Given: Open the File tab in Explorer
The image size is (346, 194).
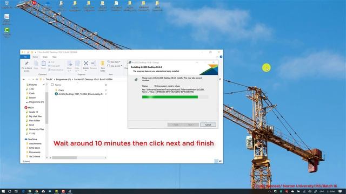Looking at the screenshot, I should click(25, 57).
